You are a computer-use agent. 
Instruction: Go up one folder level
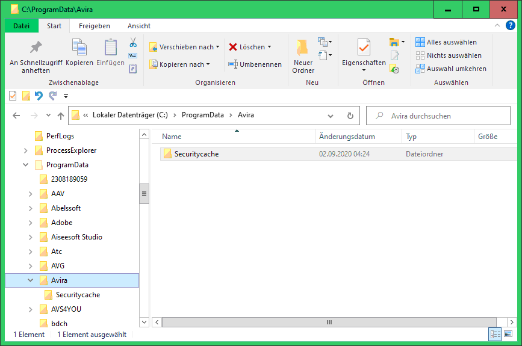pyautogui.click(x=61, y=116)
